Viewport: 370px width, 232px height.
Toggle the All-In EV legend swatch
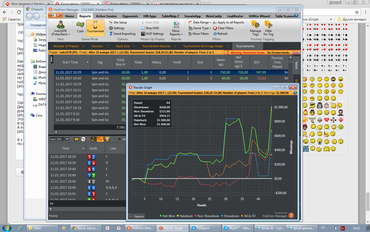[242, 216]
